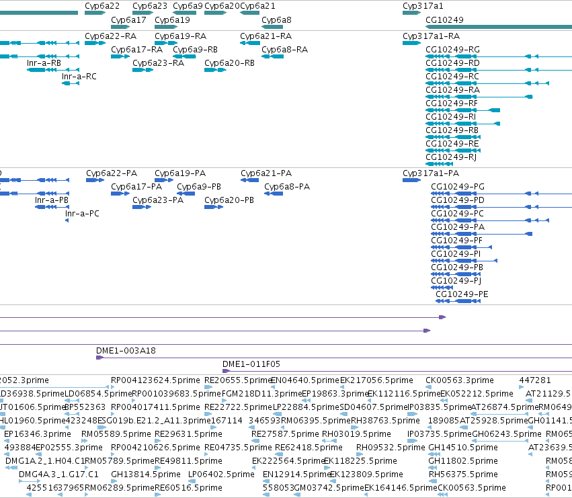The height and width of the screenshot is (498, 572).
Task: Click transcript Inr-a-RB
Action: [x=53, y=70]
